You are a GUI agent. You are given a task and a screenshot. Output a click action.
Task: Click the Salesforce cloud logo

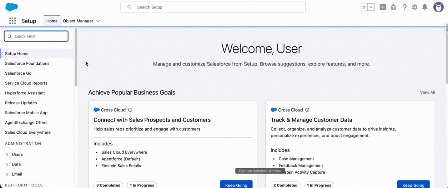(x=12, y=7)
